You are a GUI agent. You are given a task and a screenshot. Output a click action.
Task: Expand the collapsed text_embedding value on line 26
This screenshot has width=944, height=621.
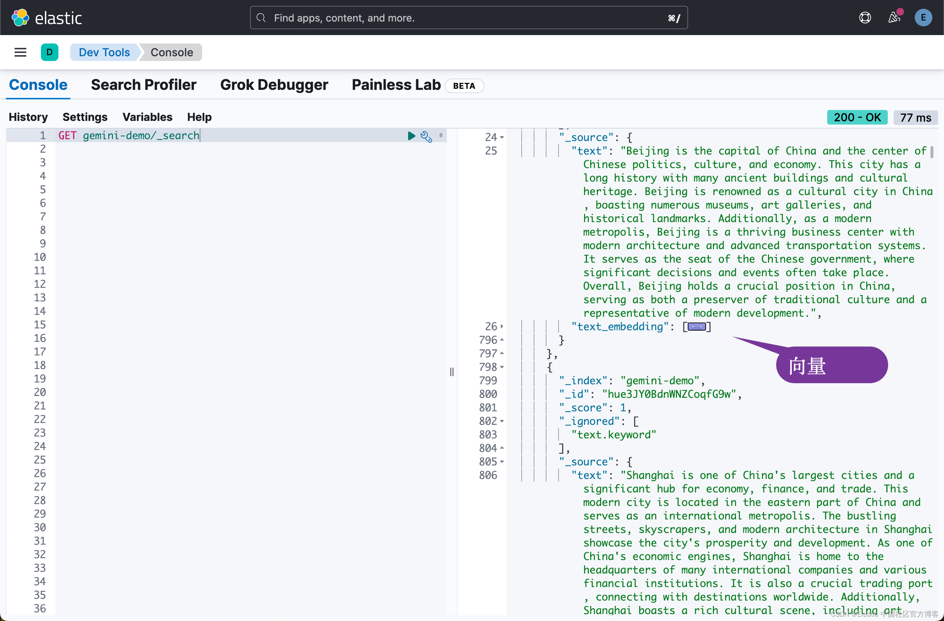click(696, 326)
